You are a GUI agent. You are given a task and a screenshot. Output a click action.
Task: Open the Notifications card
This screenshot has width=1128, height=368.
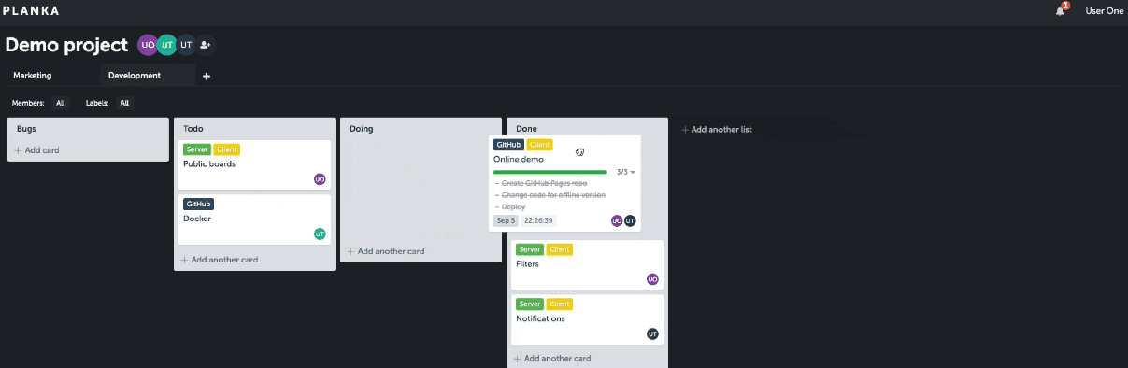pos(588,319)
